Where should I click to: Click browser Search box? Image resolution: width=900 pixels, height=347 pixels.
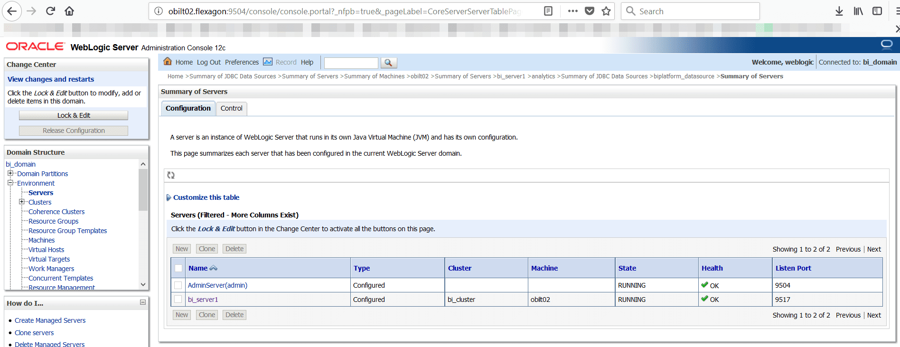(x=690, y=11)
